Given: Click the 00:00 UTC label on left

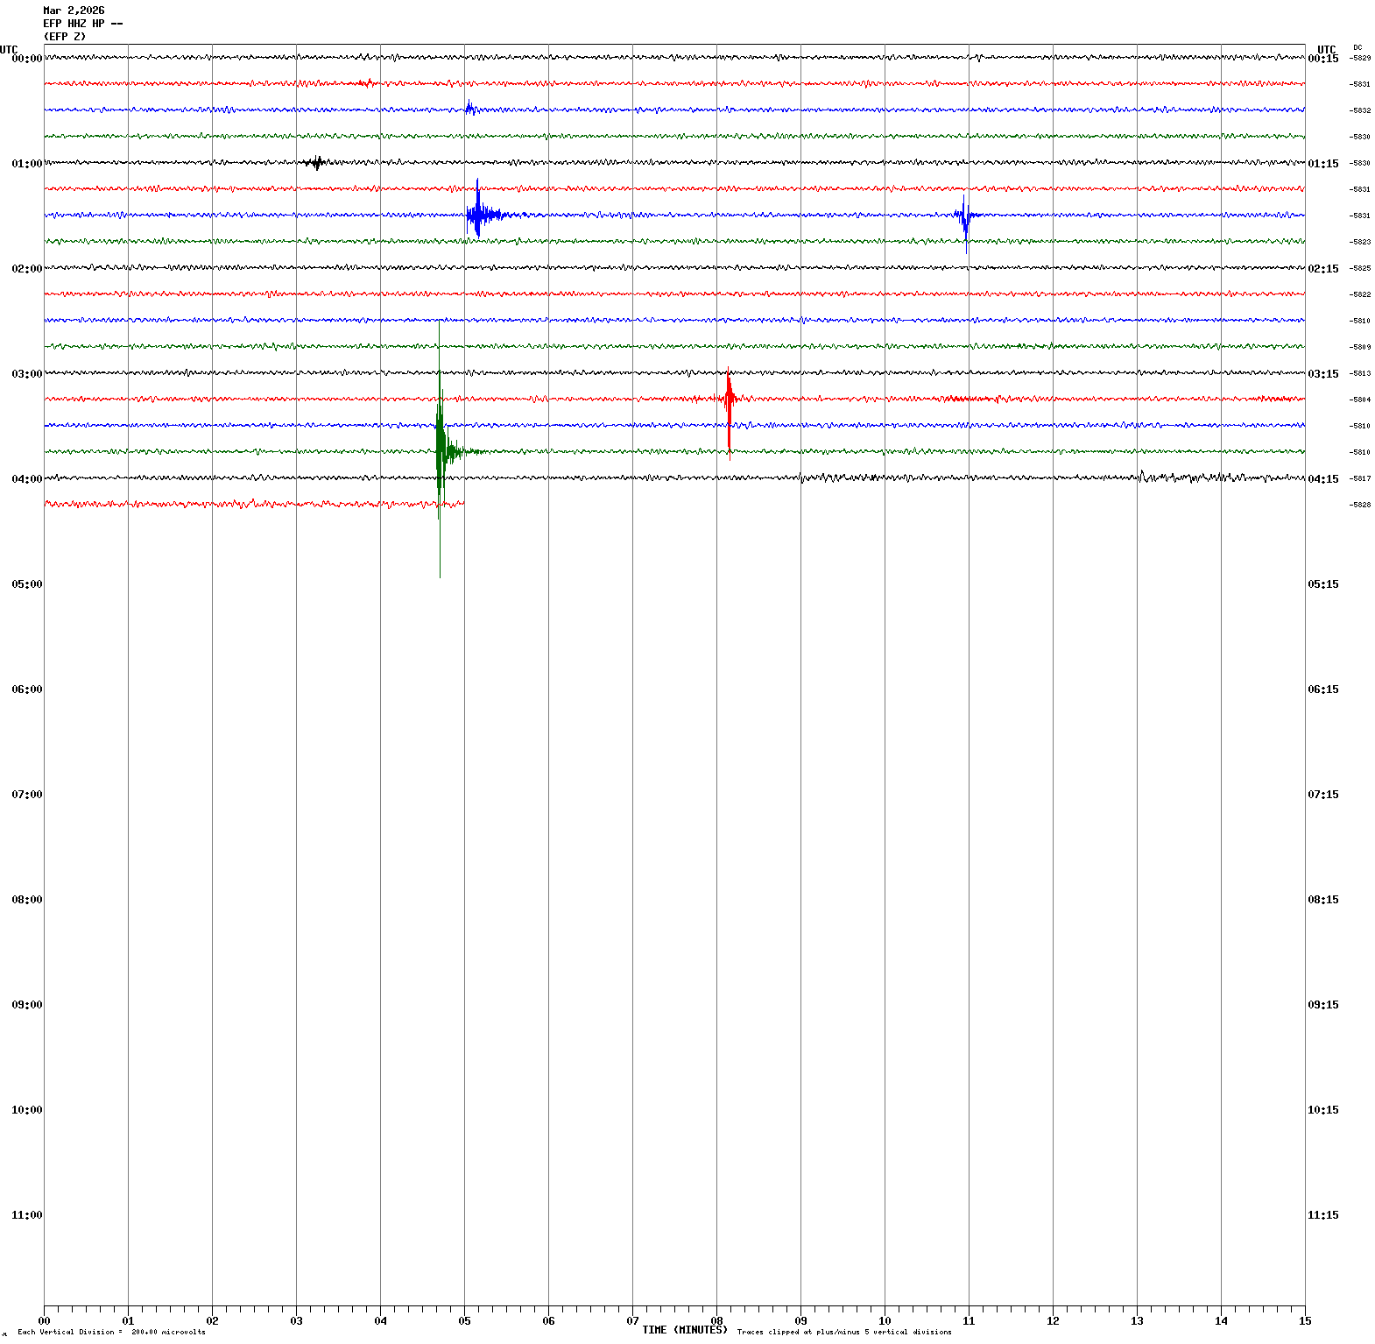Looking at the screenshot, I should pyautogui.click(x=26, y=59).
